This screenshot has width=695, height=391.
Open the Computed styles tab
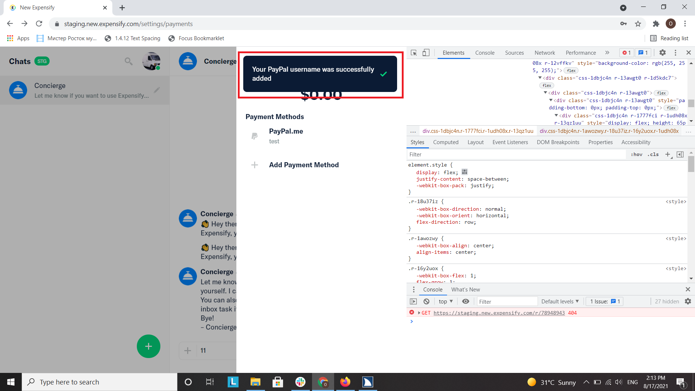(x=446, y=142)
